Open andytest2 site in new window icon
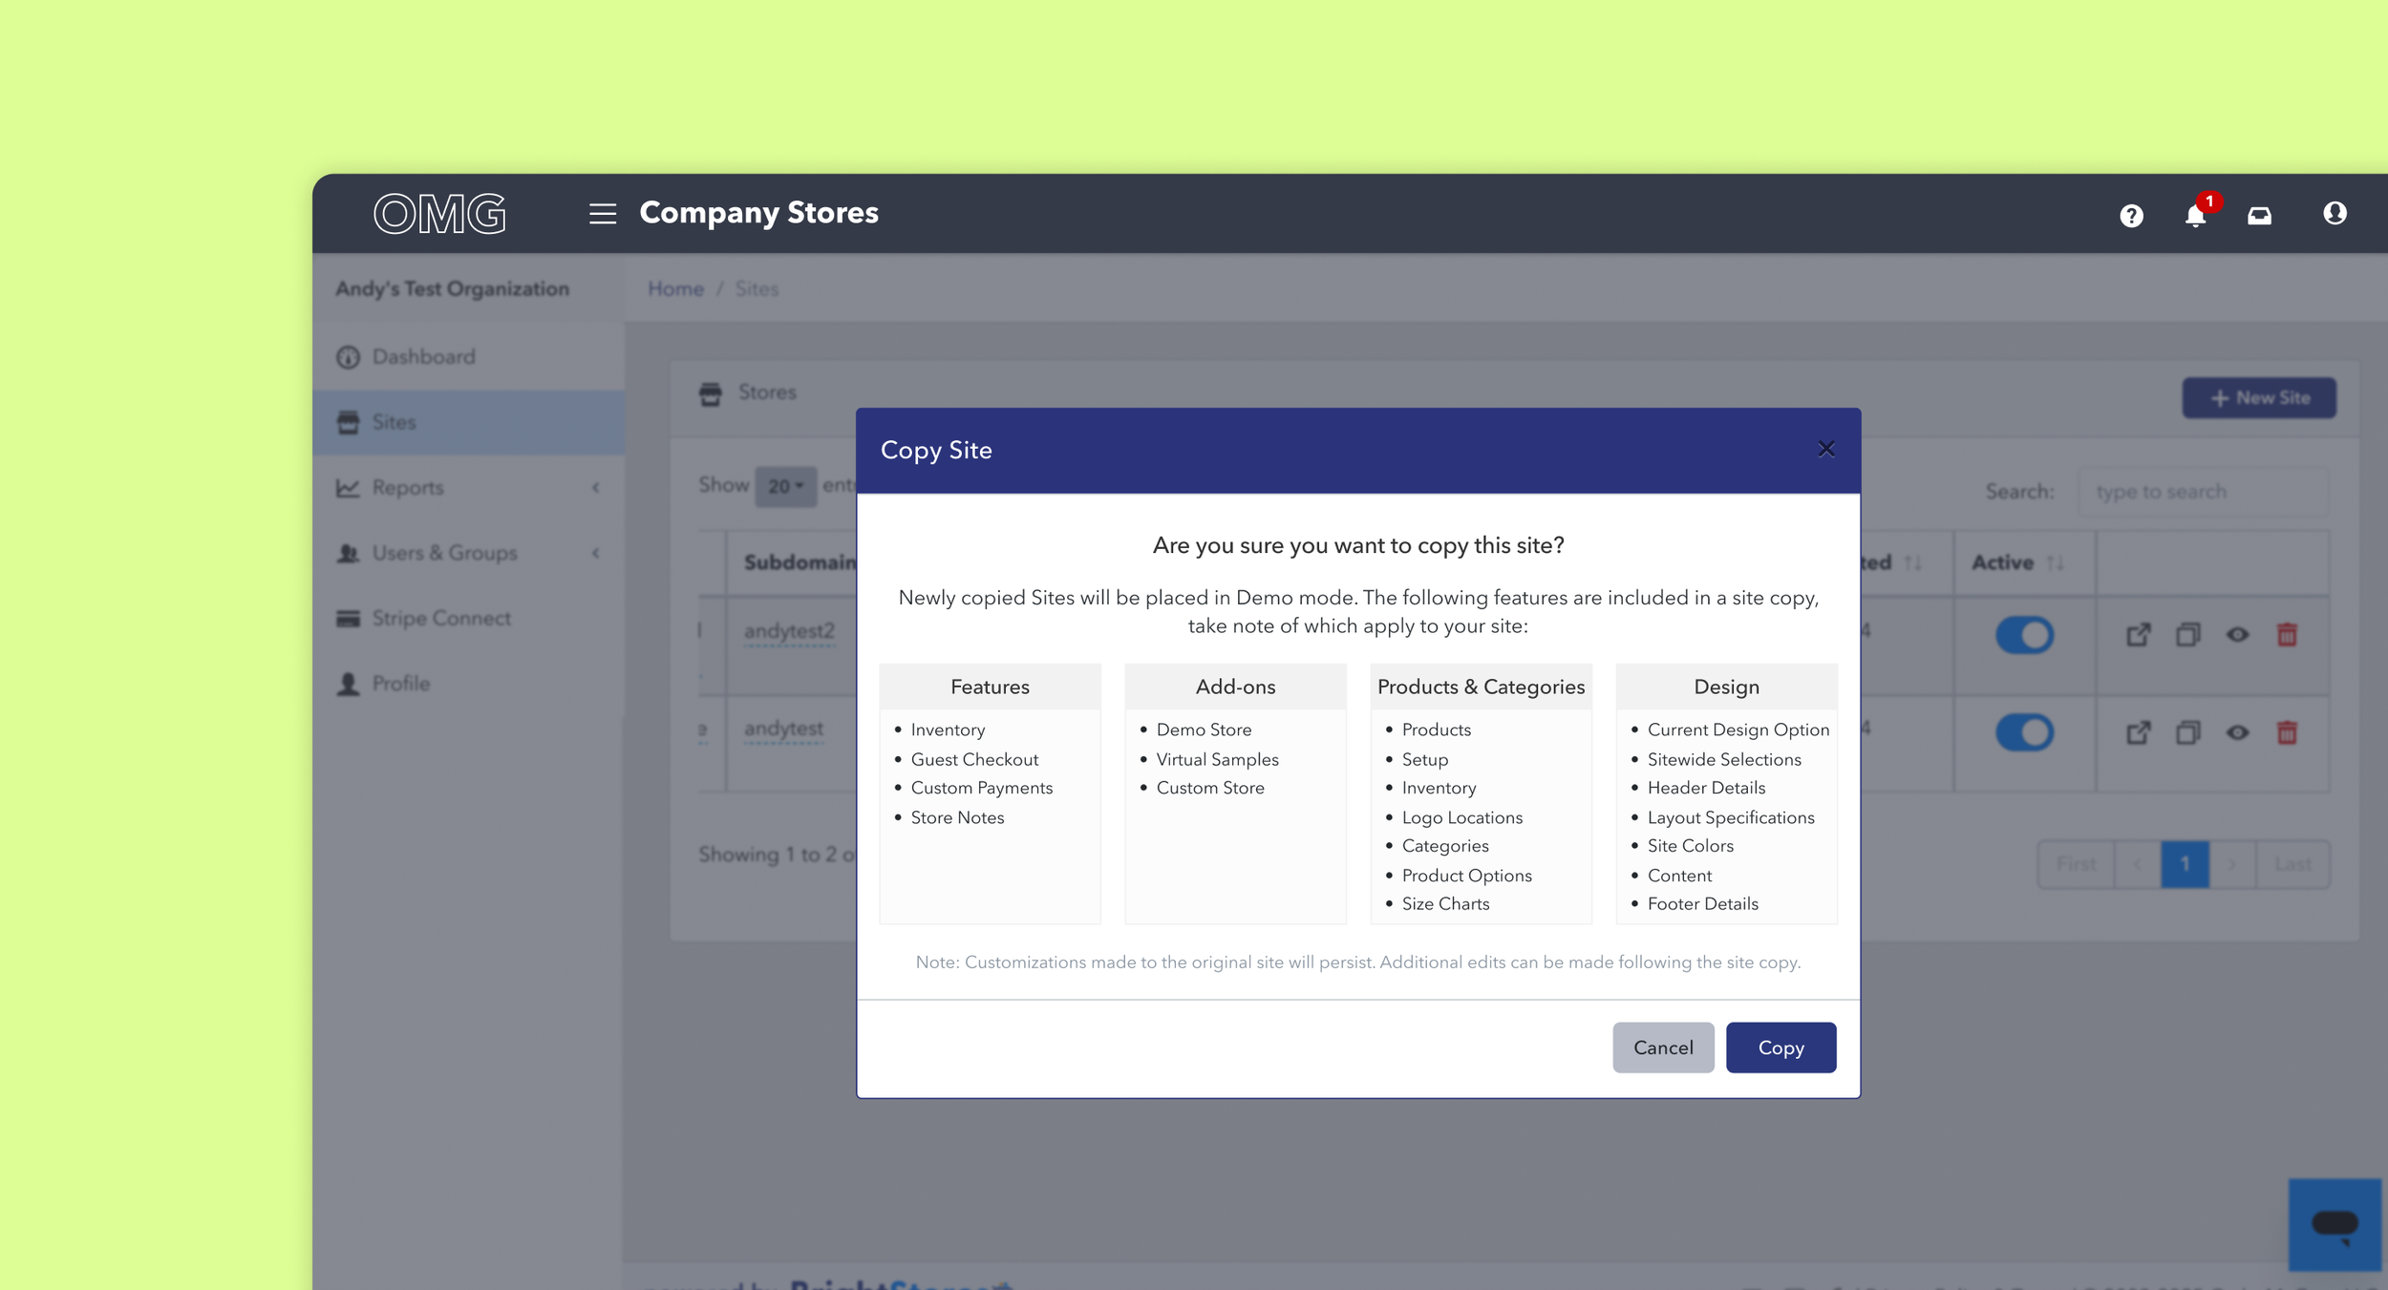This screenshot has height=1290, width=2388. tap(2138, 634)
